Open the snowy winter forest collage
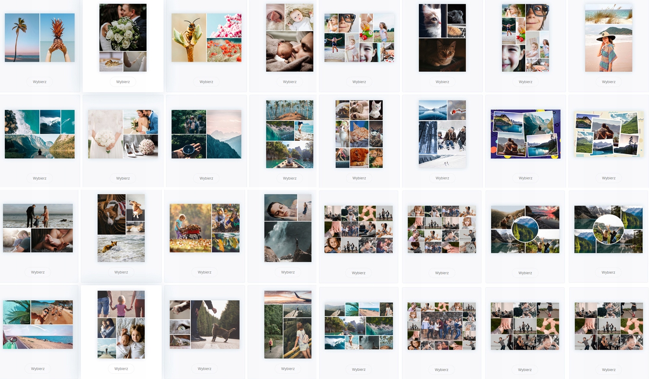 (442, 134)
